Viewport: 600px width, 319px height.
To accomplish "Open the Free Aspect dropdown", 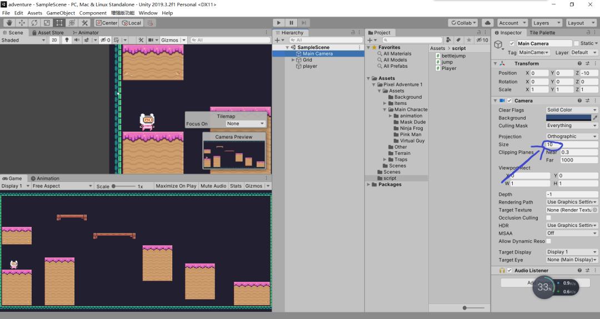I will pyautogui.click(x=62, y=186).
